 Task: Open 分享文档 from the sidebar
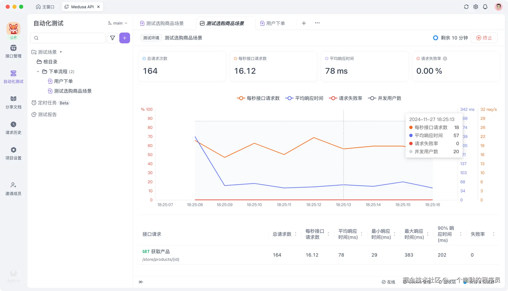click(13, 102)
